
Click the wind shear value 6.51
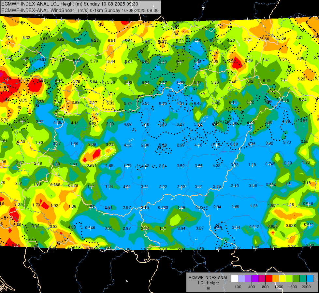tap(111, 40)
